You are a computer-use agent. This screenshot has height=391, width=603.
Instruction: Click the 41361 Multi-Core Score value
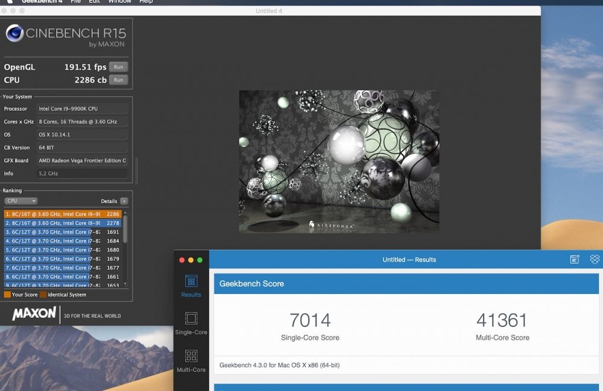click(502, 320)
